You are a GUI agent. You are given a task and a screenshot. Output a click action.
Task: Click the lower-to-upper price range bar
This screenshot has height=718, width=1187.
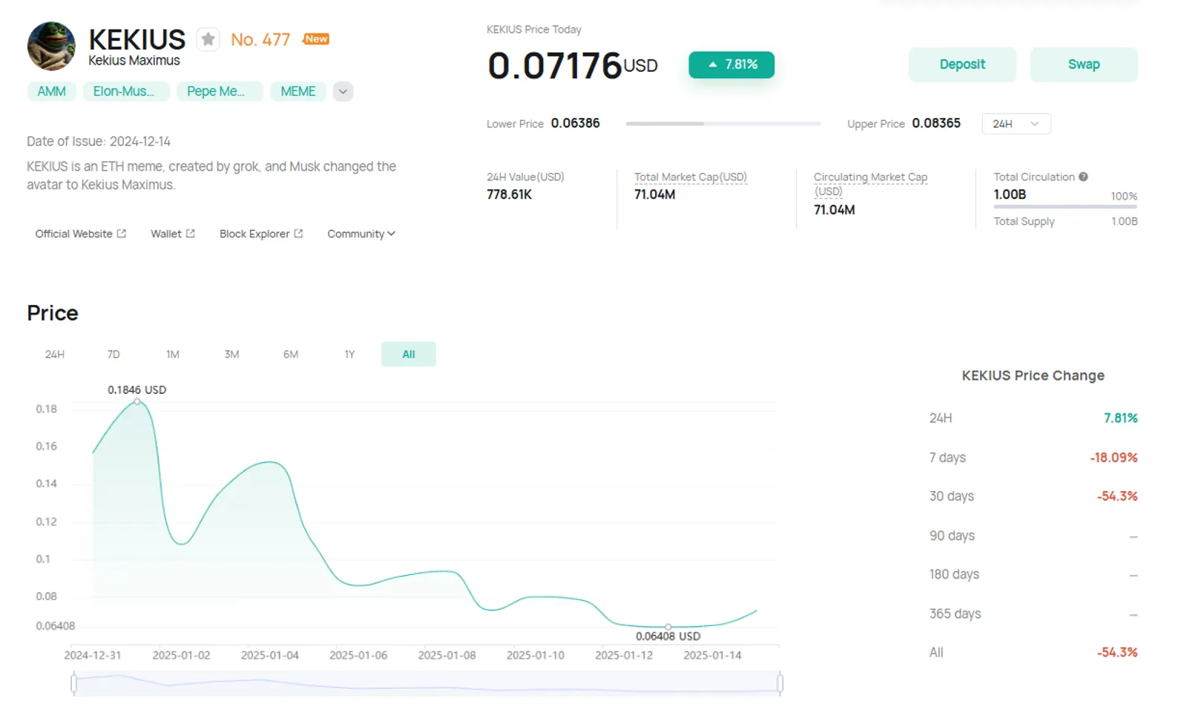723,124
